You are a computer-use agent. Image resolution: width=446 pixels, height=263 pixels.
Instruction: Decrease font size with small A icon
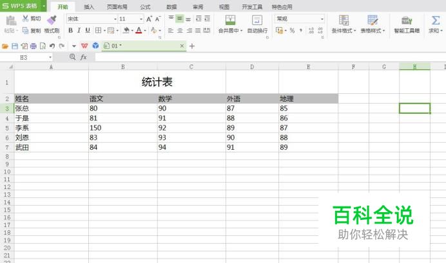[158, 19]
